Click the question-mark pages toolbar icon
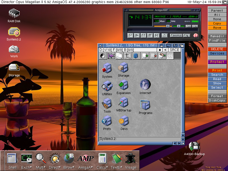The width and height of the screenshot is (228, 171). (x=128, y=56)
